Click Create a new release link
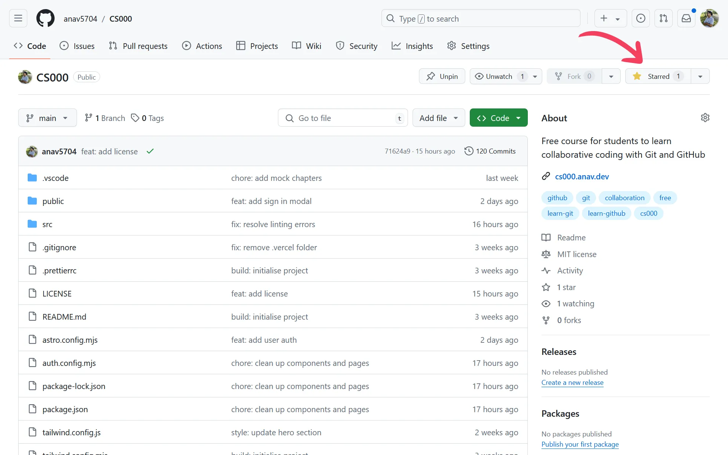Viewport: 728px width, 455px height. click(x=572, y=383)
